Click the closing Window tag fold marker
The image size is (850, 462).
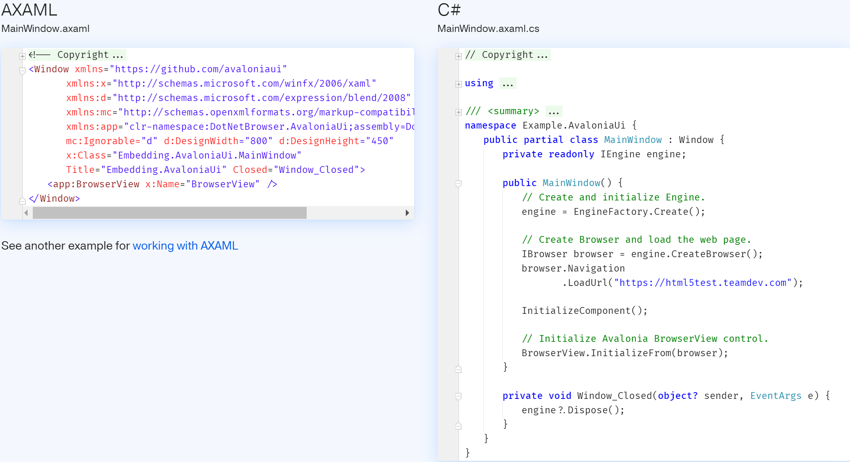[x=22, y=201]
